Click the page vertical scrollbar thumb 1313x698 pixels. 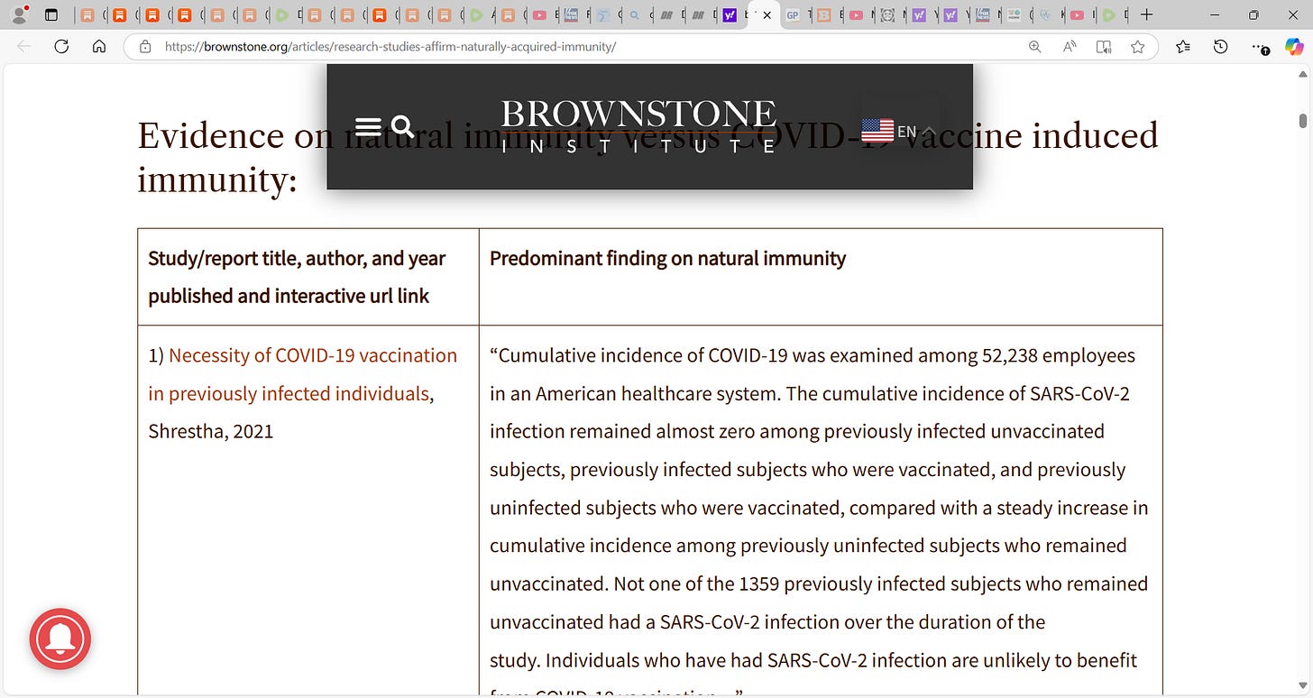(x=1303, y=121)
